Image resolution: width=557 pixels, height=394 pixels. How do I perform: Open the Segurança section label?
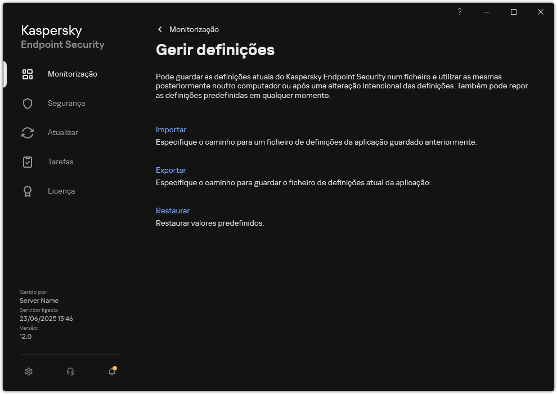(66, 104)
